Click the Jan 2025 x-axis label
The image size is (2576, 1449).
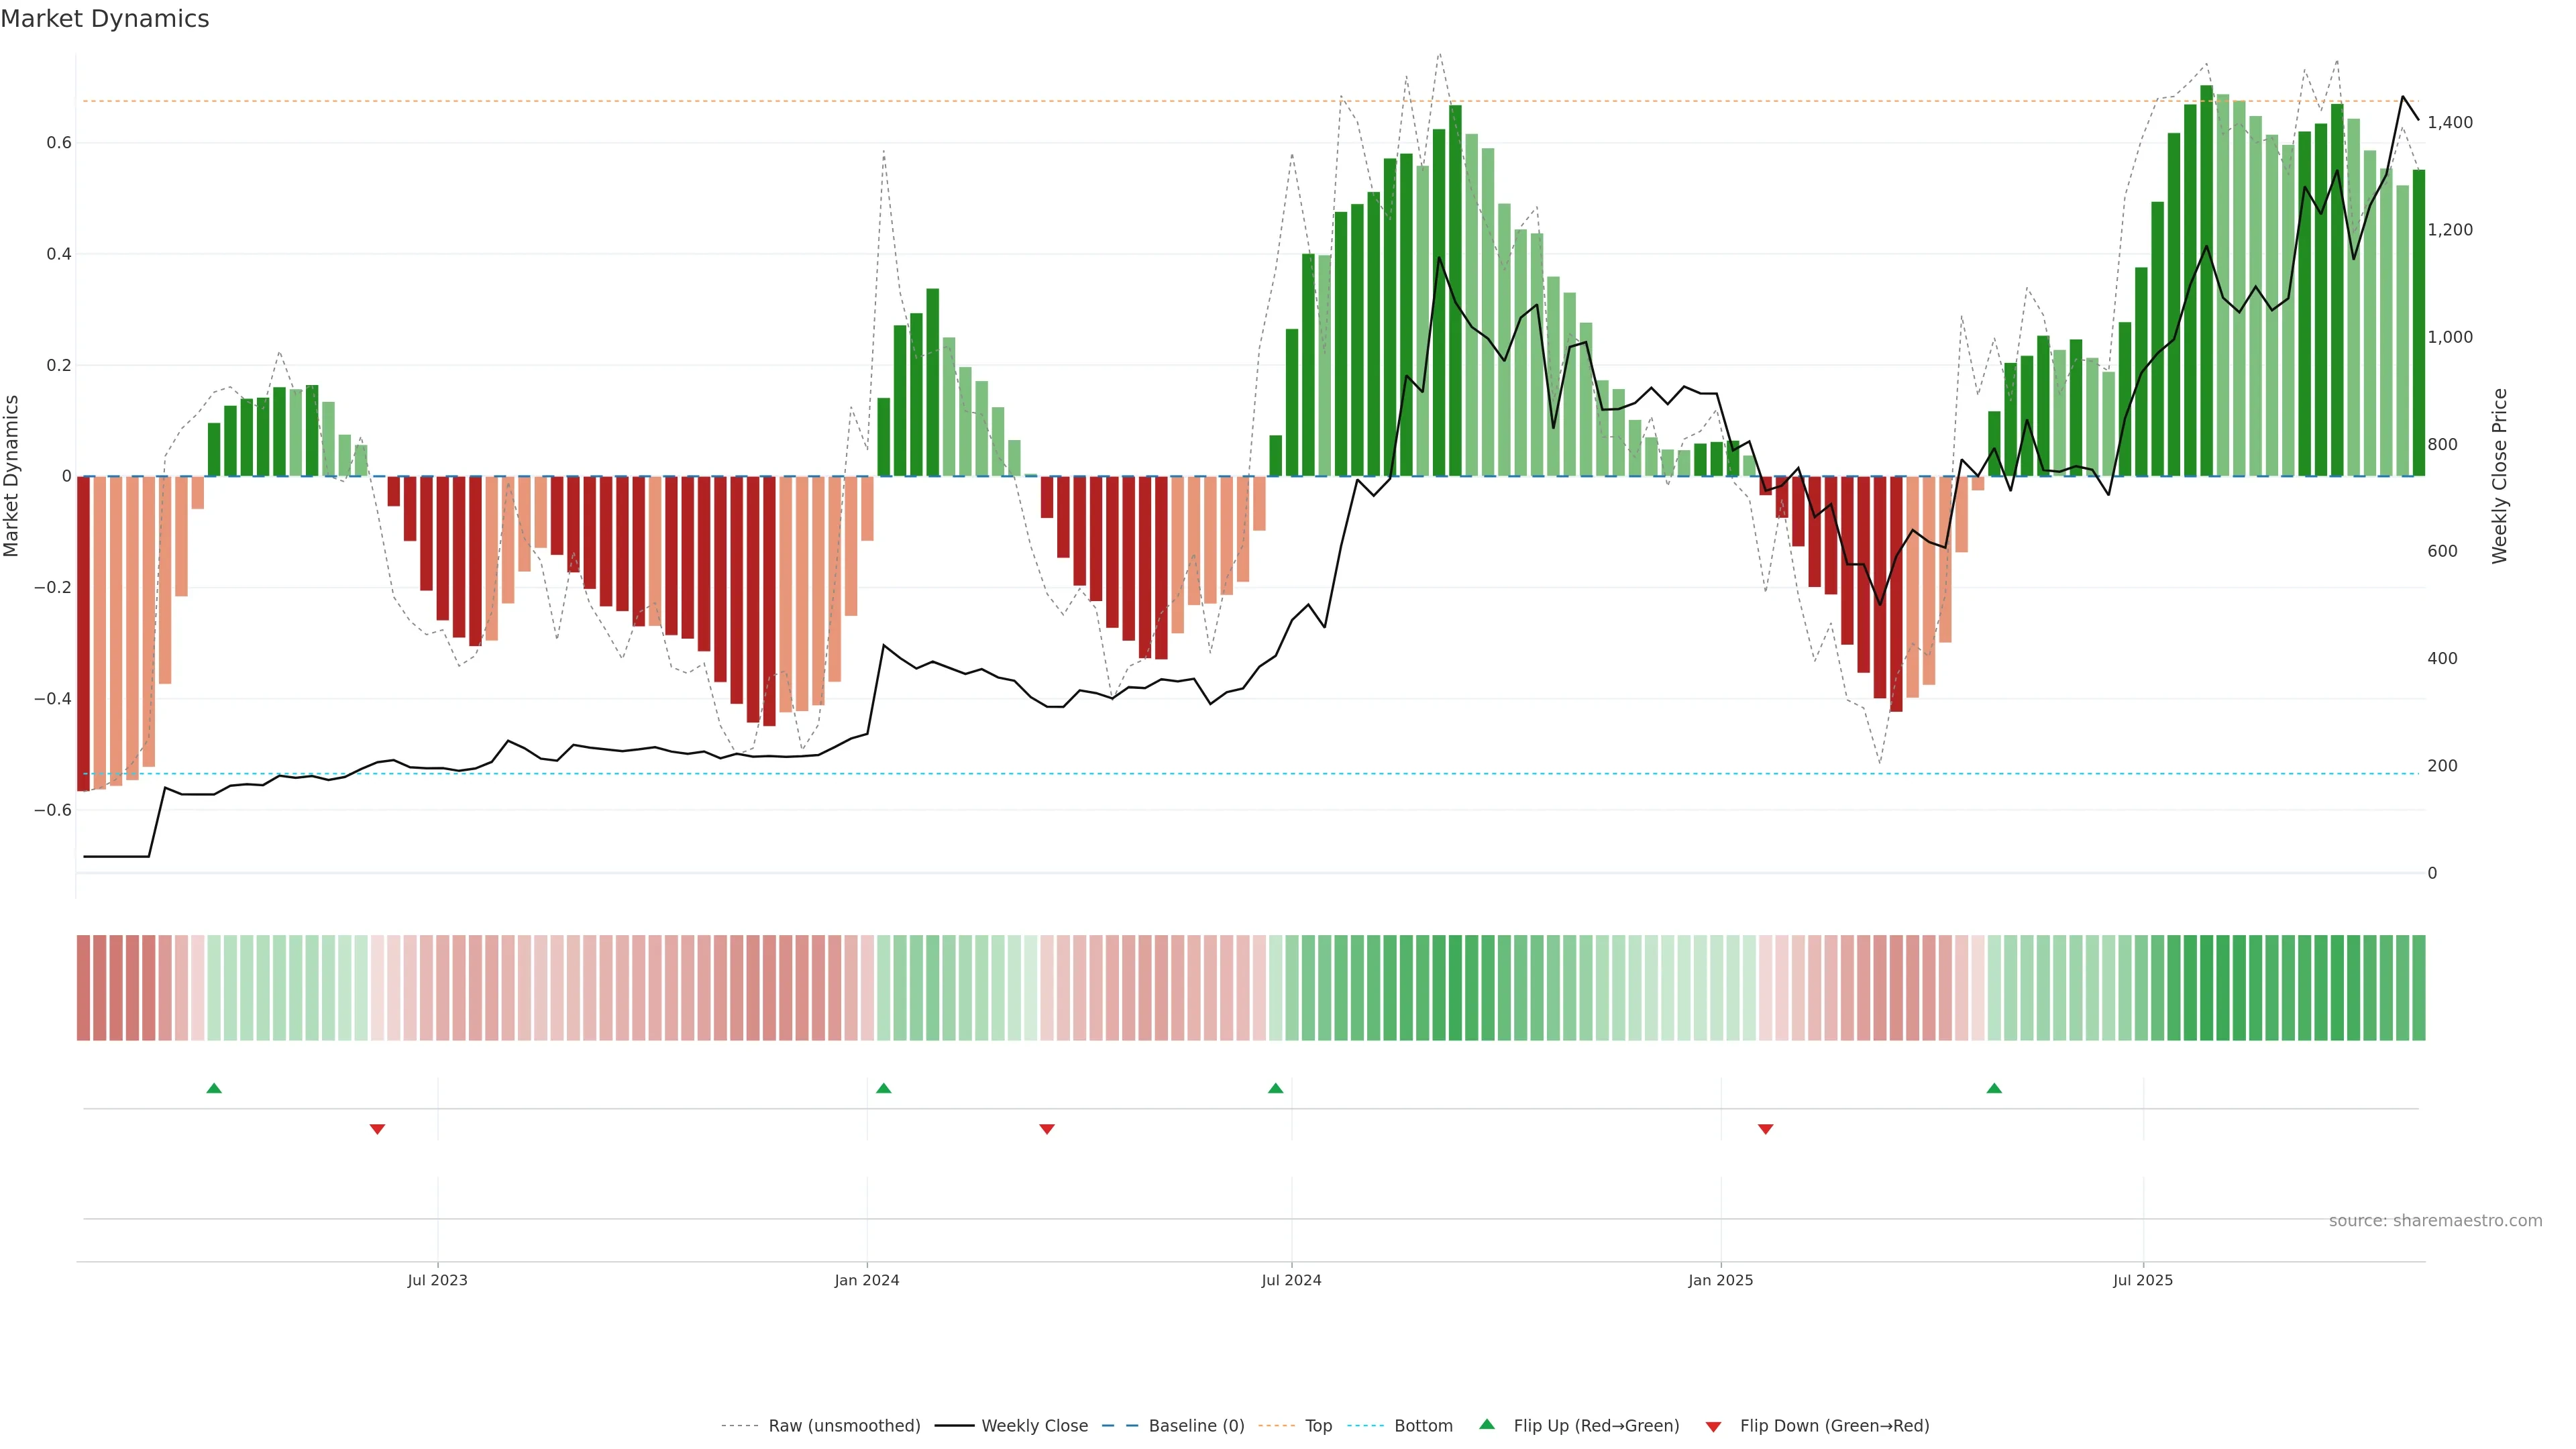tap(1720, 1280)
